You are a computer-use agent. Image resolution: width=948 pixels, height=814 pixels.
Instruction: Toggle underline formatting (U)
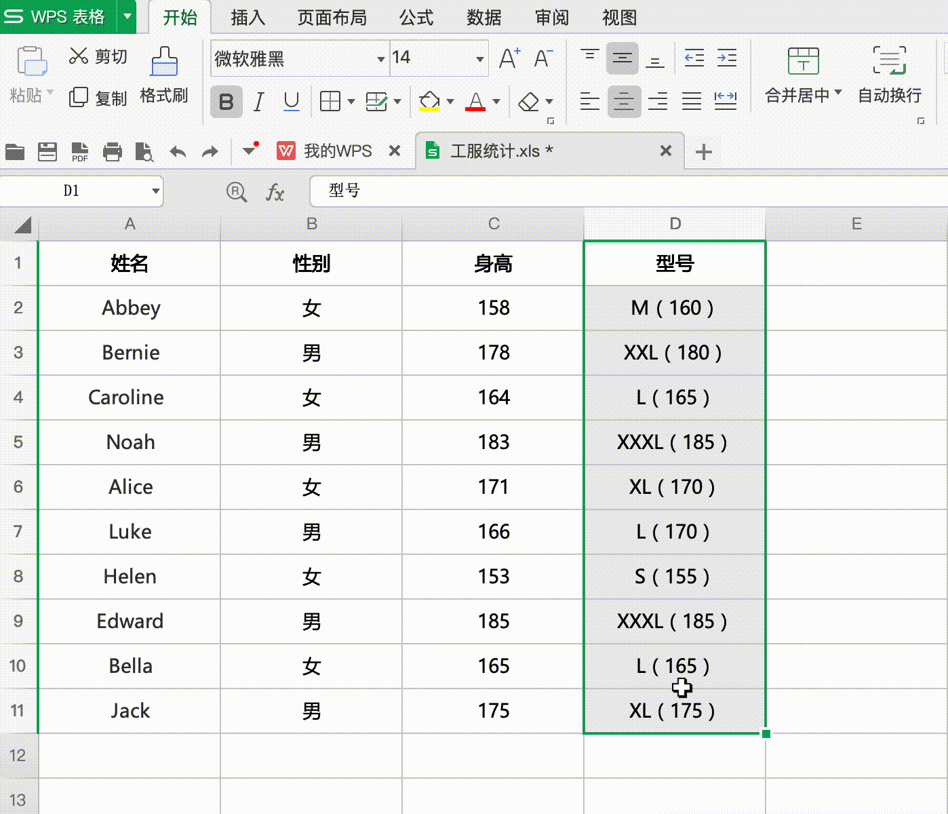(292, 102)
